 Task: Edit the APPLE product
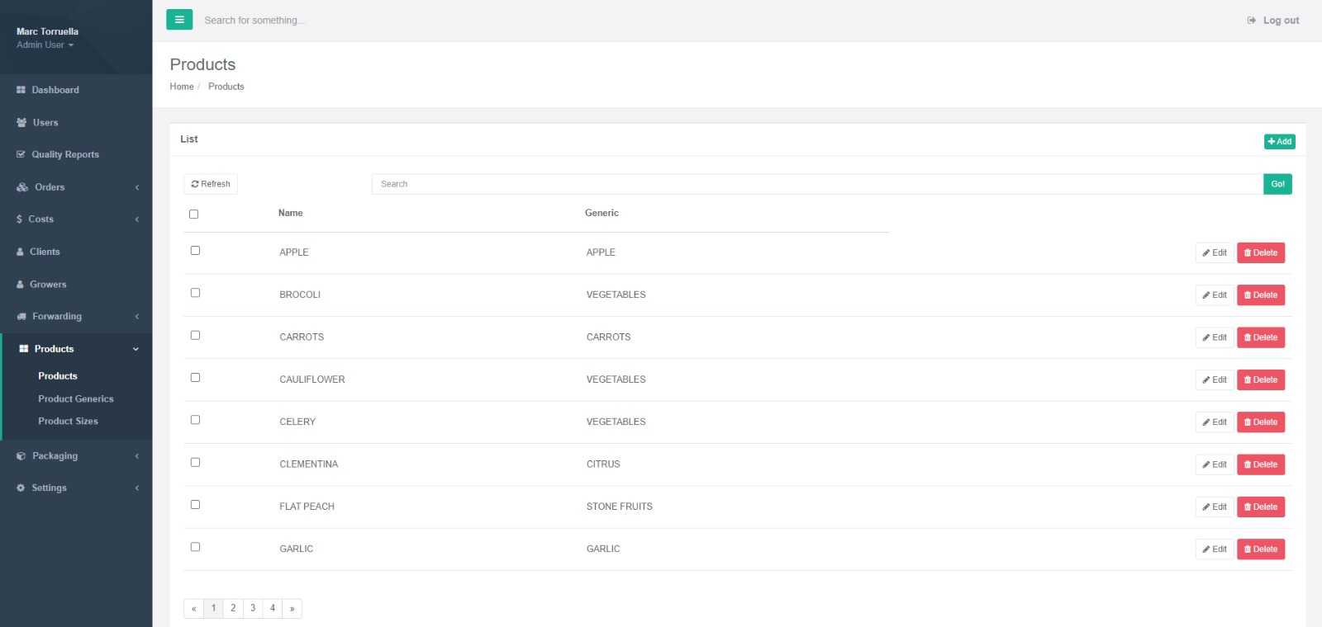coord(1215,252)
